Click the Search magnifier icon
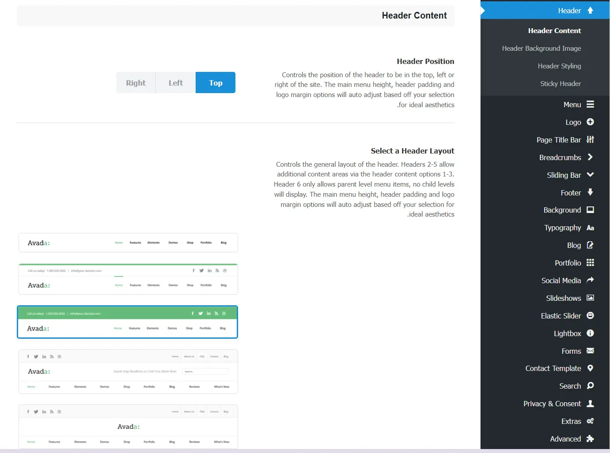 pos(590,386)
